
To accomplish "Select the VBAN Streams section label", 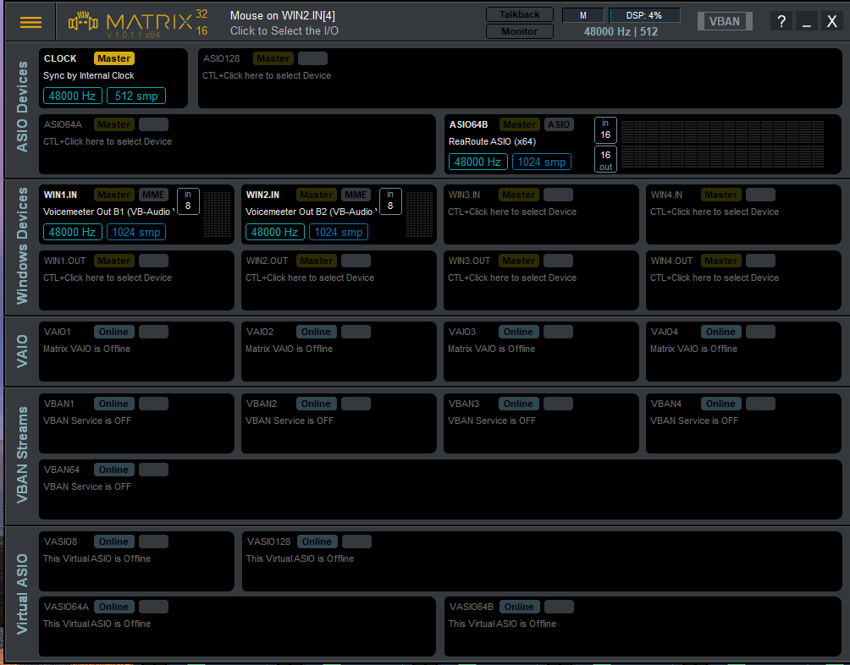I will [22, 455].
